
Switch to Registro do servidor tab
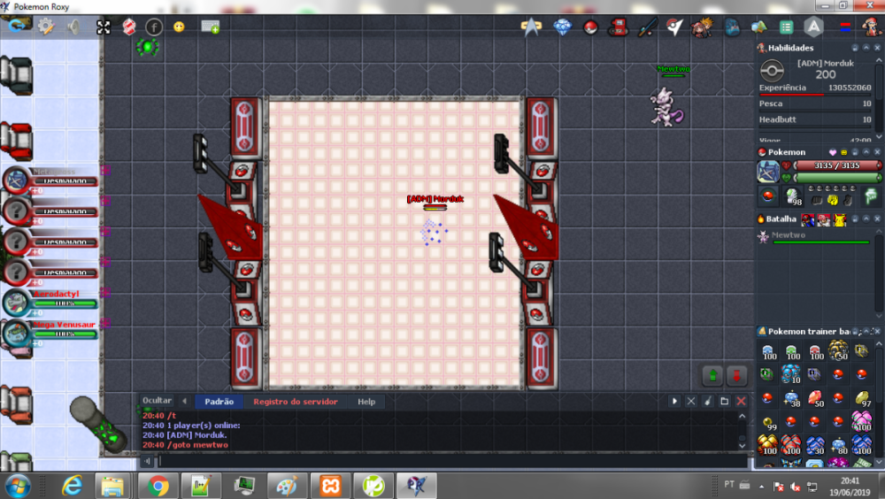[x=295, y=402]
